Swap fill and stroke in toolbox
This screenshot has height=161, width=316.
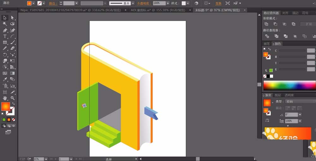pos(14,103)
